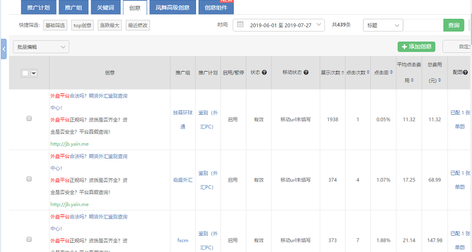The height and width of the screenshot is (252, 472).
Task: Expand the date range dropdown arrow
Action: pyautogui.click(x=318, y=25)
